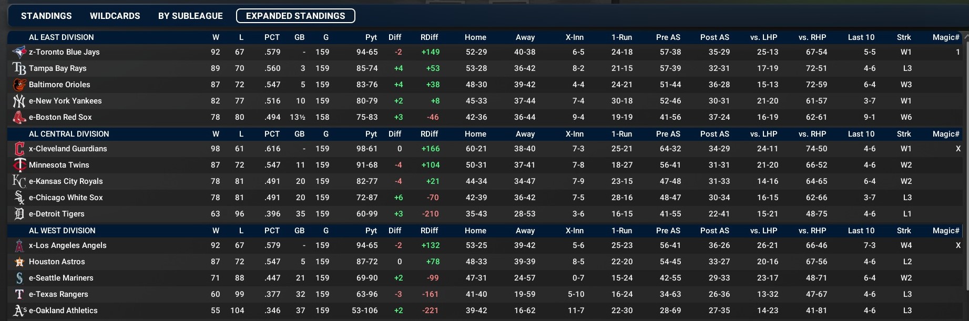969x321 pixels.
Task: Click the Detroit Tigers D logo
Action: (19, 214)
